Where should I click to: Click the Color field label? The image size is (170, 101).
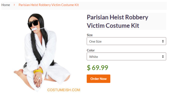pos(91,50)
